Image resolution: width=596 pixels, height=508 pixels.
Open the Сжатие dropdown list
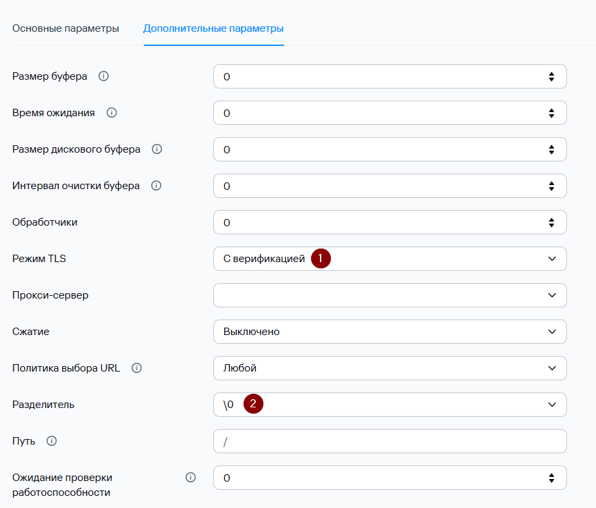(389, 332)
